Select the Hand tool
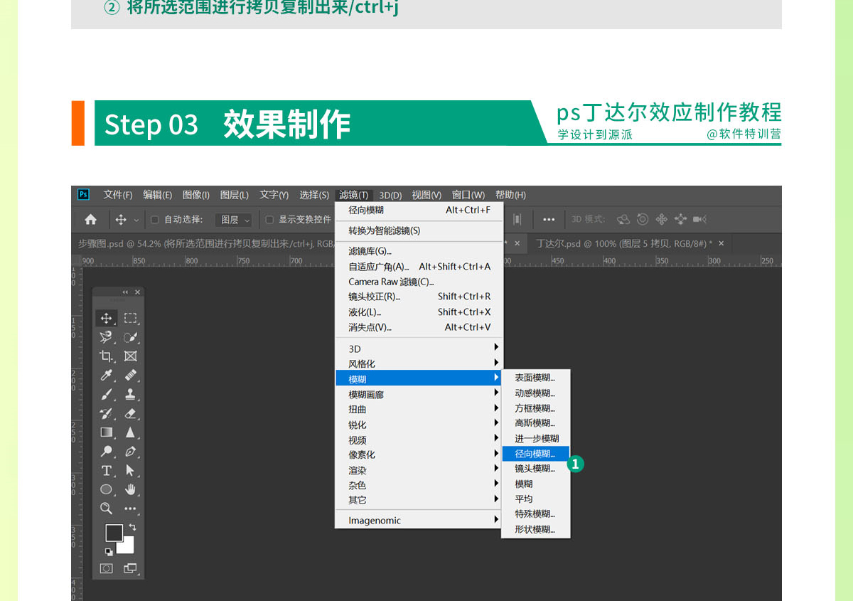The image size is (853, 601). pos(130,489)
